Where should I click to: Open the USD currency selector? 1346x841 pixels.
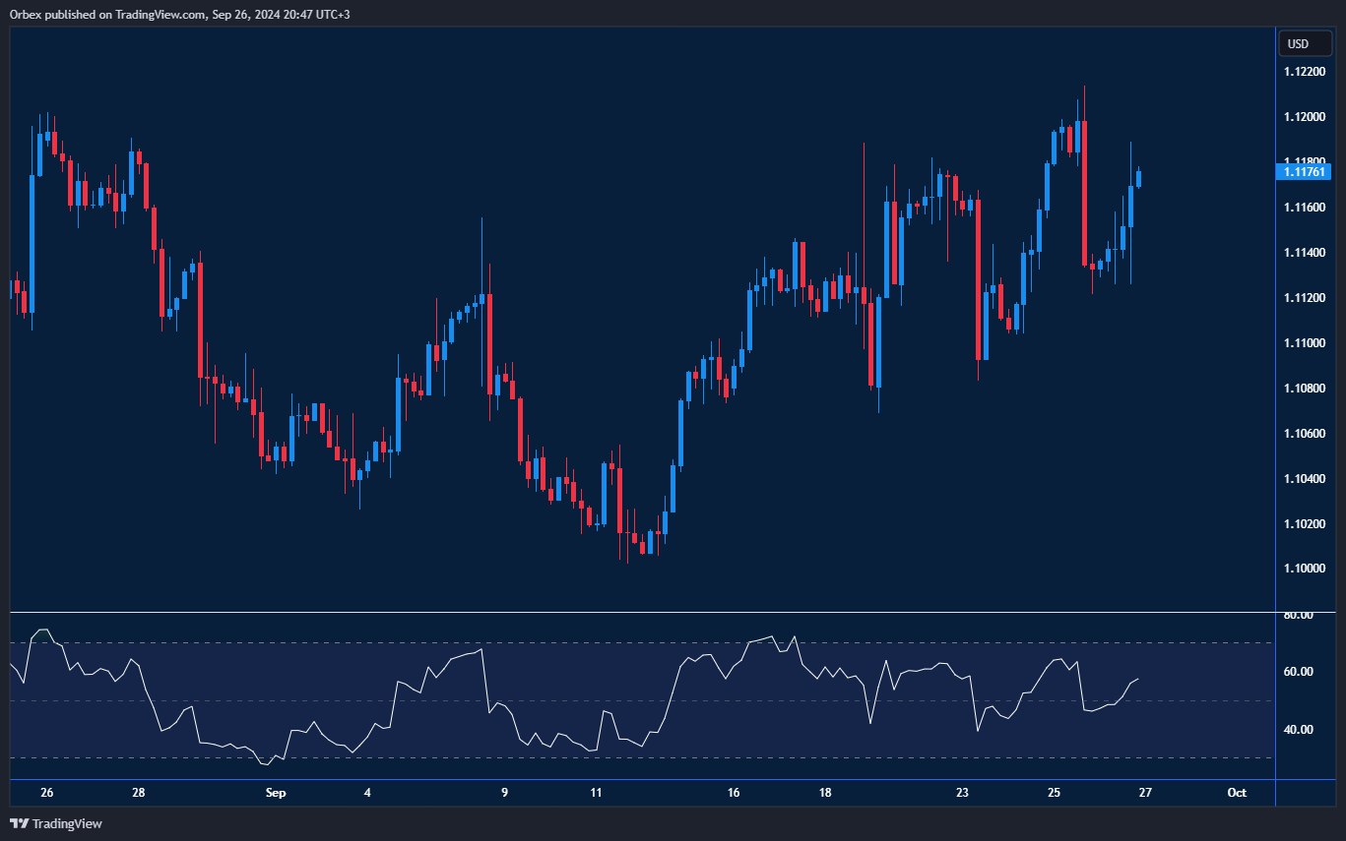(x=1304, y=43)
